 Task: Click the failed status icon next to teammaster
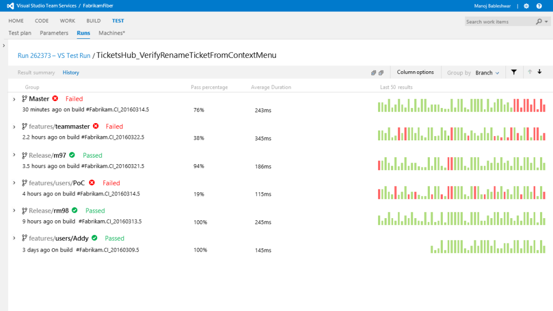(96, 126)
